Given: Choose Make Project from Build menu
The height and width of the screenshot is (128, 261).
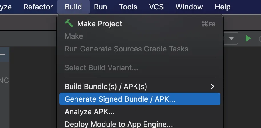Looking at the screenshot, I should (x=100, y=24).
